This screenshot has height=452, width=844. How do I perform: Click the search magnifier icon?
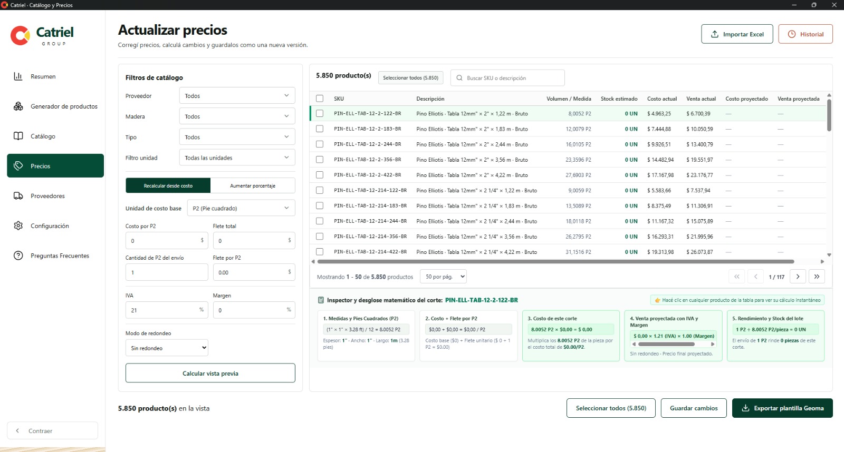(459, 78)
